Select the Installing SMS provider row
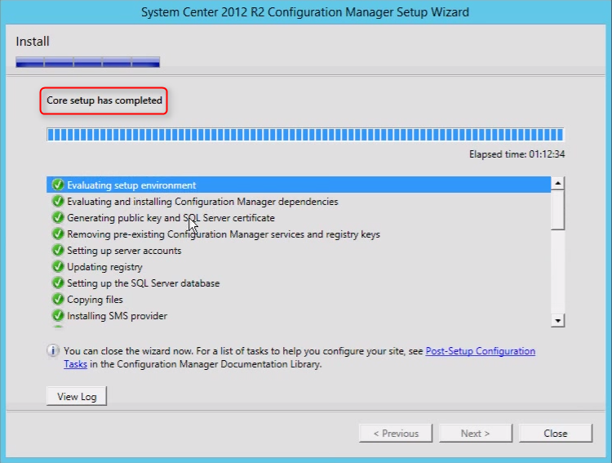612x463 pixels. (299, 316)
